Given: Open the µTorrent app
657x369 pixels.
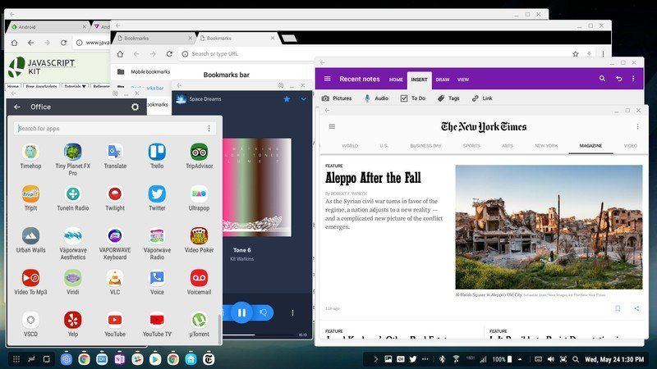Looking at the screenshot, I should [199, 320].
